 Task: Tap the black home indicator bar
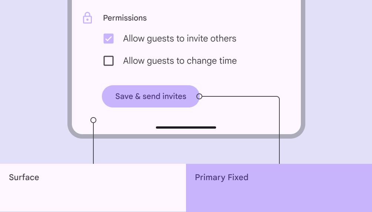[x=186, y=127]
